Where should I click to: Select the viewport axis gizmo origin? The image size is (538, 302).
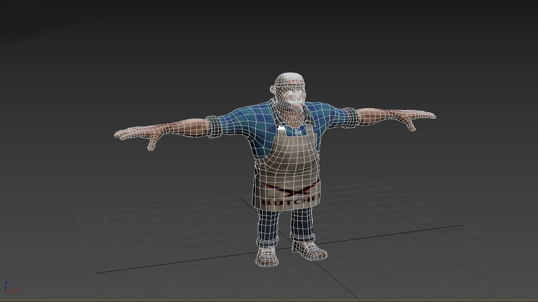coord(5,291)
